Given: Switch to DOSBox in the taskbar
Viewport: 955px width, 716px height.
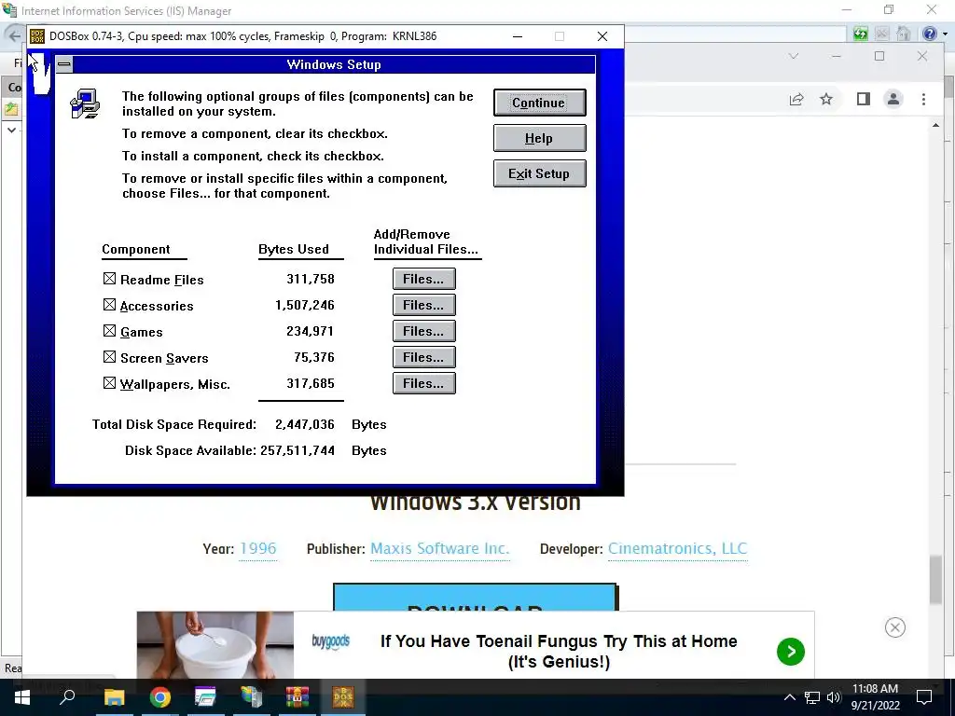Looking at the screenshot, I should click(x=343, y=697).
